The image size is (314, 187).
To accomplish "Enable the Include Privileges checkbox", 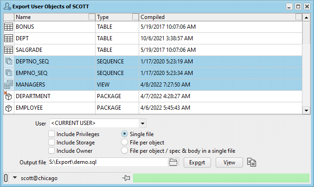I will 51,134.
